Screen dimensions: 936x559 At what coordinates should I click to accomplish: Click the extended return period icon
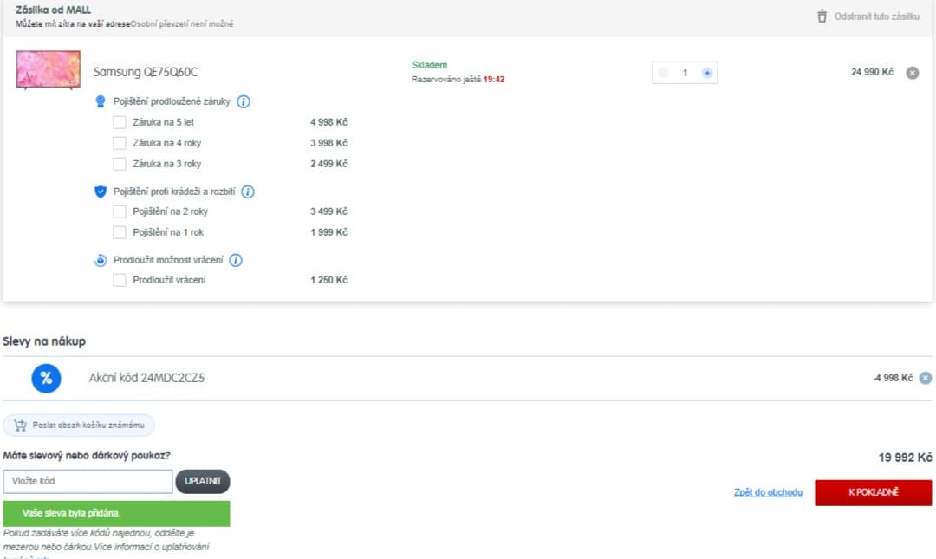(101, 260)
